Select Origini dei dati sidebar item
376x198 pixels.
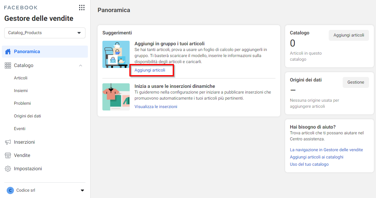[27, 116]
